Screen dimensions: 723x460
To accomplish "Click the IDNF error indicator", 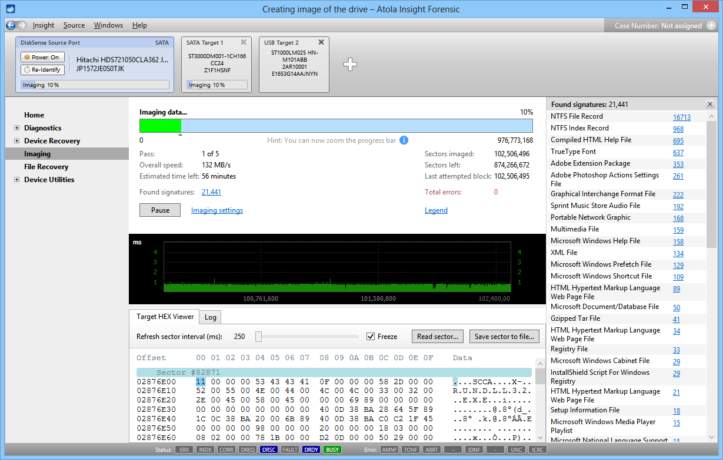I will click(x=474, y=449).
